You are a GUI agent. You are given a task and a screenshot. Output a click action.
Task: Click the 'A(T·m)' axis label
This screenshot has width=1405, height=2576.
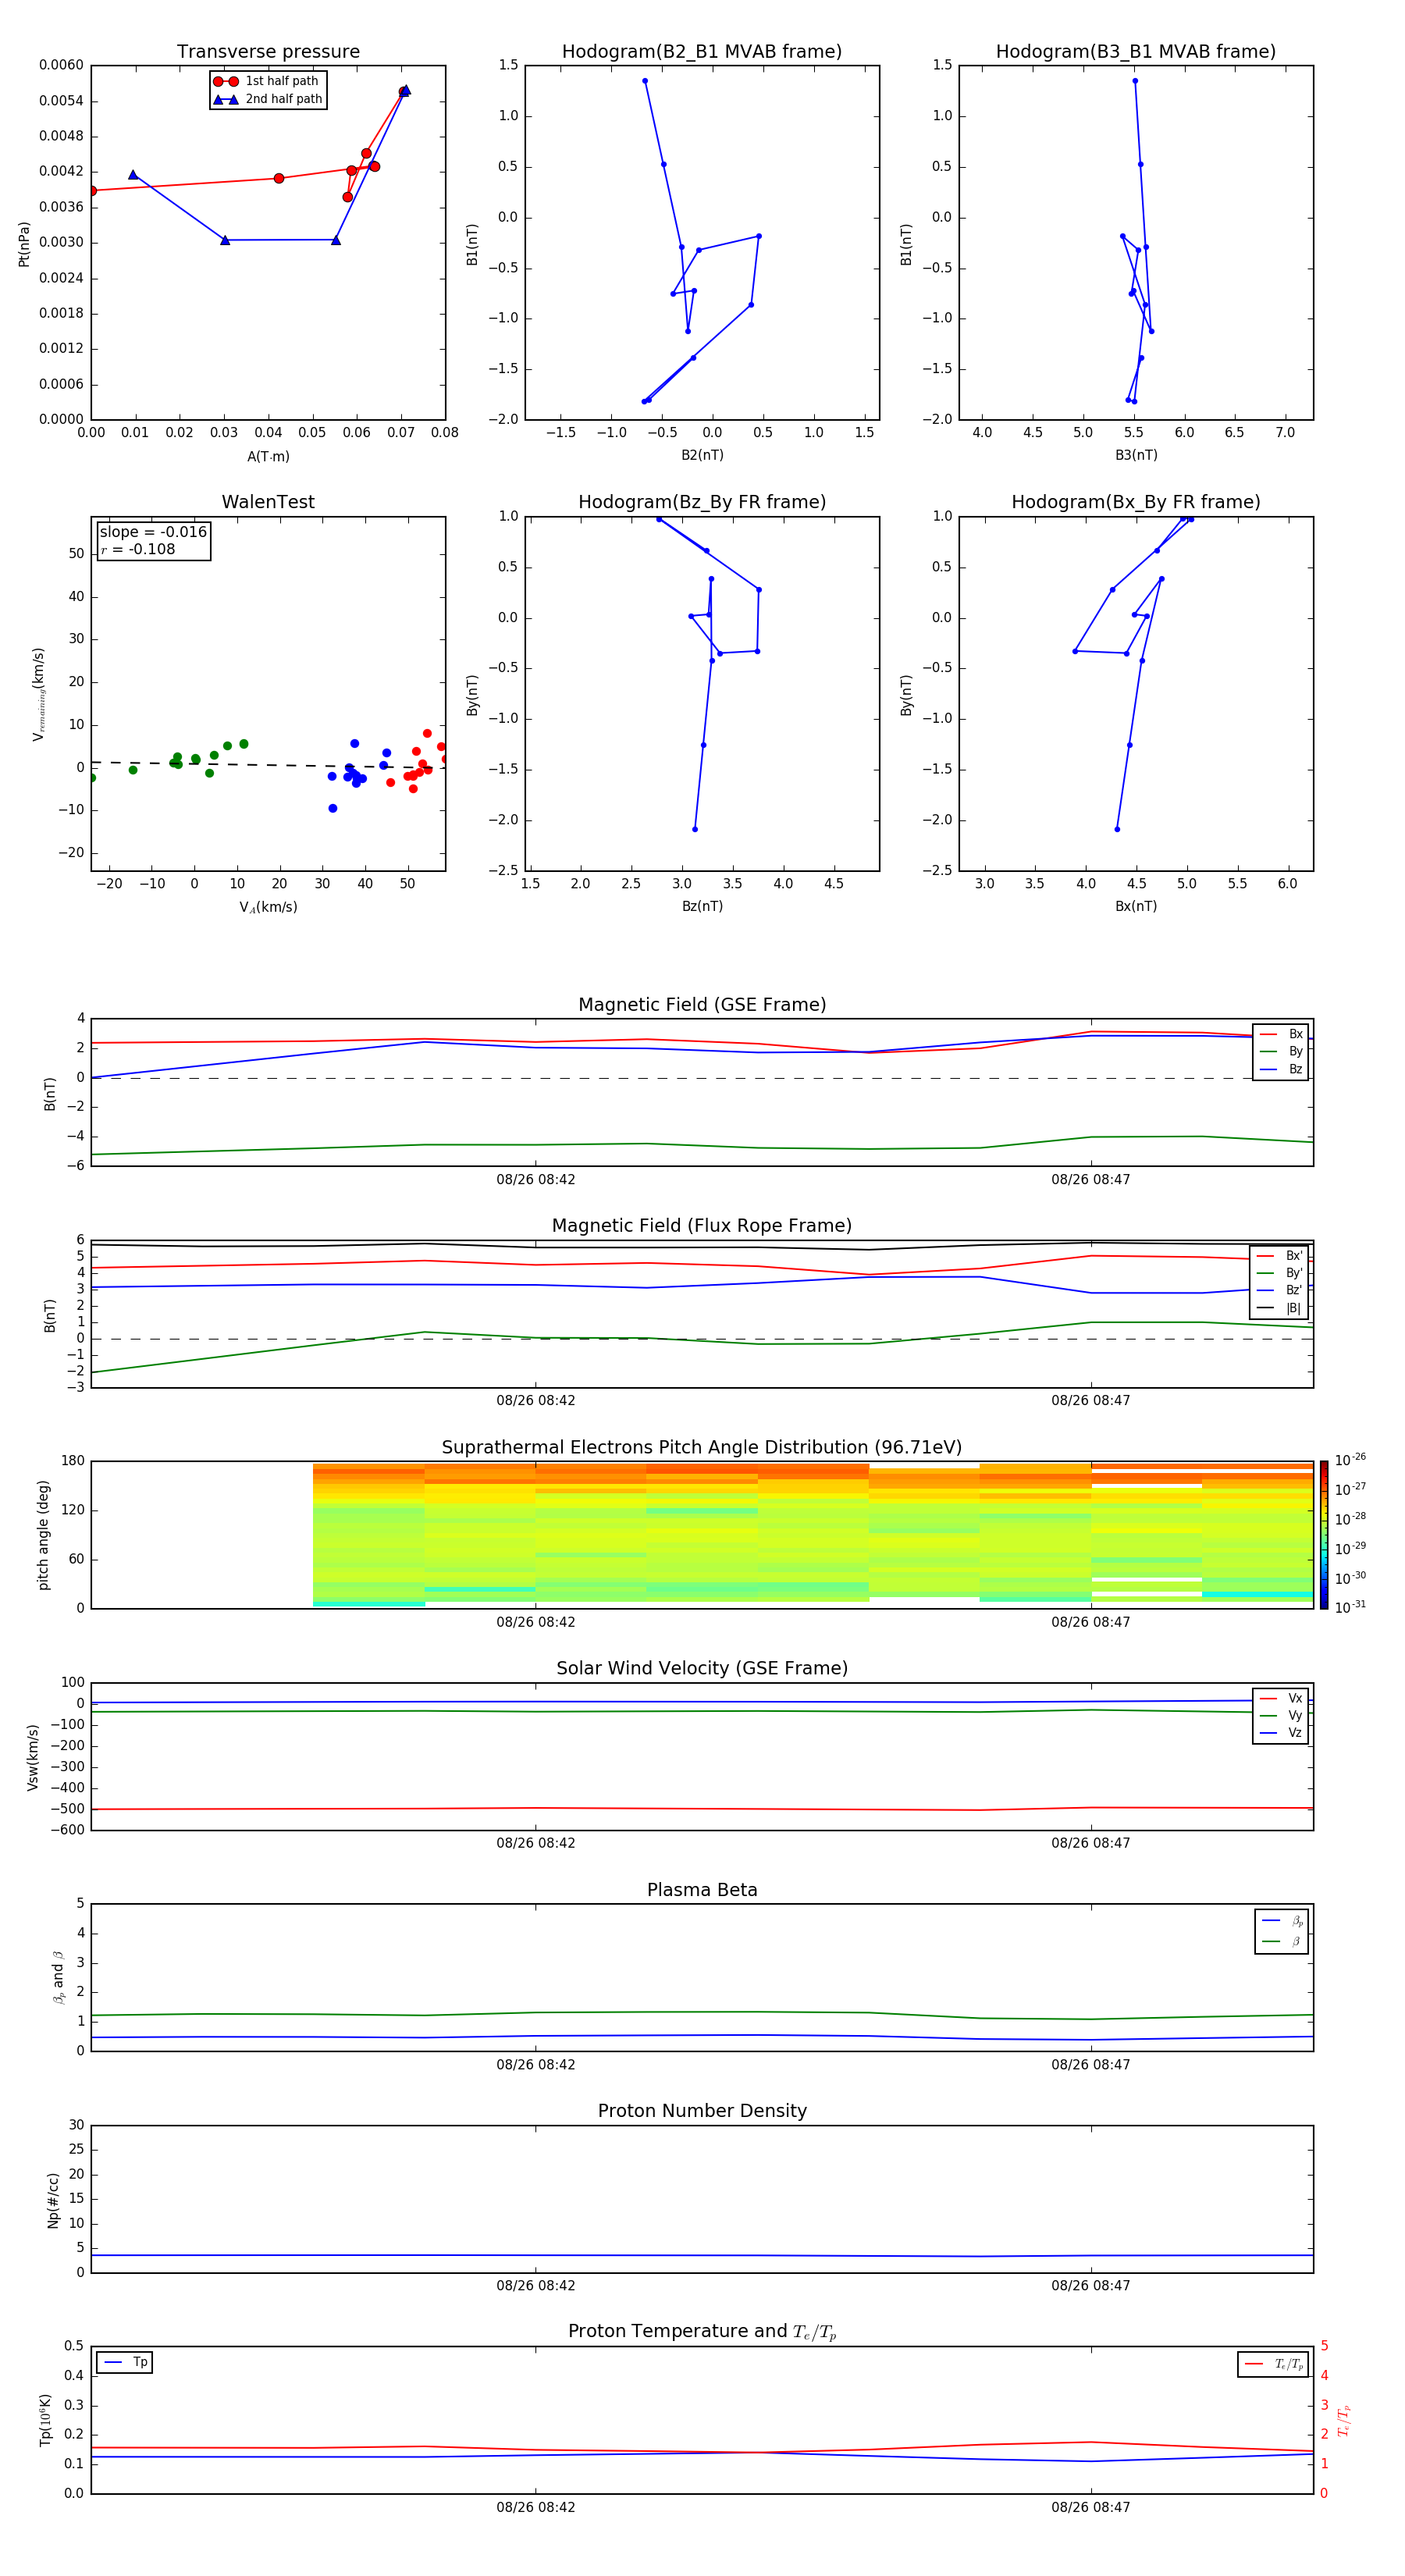[268, 457]
